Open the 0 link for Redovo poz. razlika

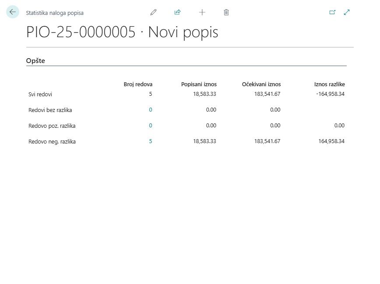pyautogui.click(x=151, y=126)
